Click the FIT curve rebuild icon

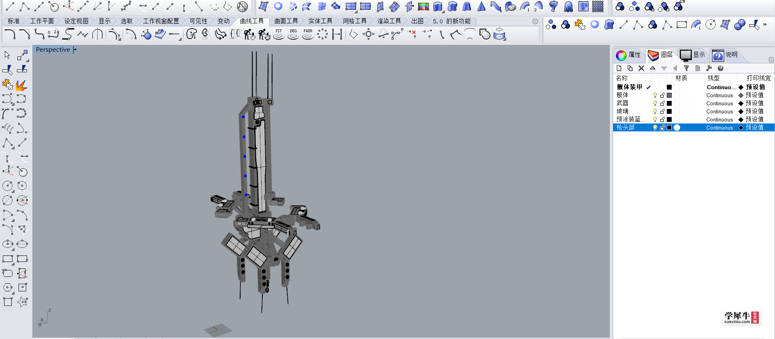point(279,35)
